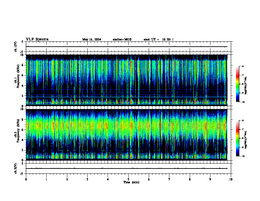This screenshot has width=260, height=201.
Task: Click the ch.1 color bar "log(PSD)" unit label
Action: (246, 85)
